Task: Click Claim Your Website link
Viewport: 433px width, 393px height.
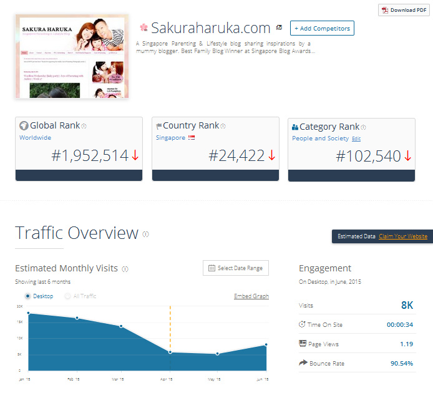Action: (403, 236)
